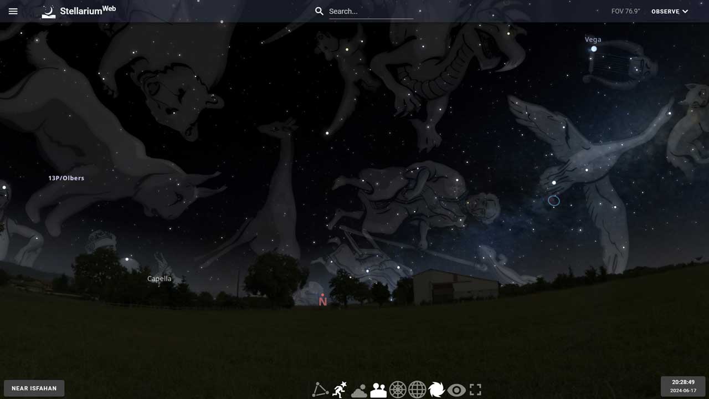709x399 pixels.
Task: Turn on night mode with eye icon
Action: tap(456, 390)
